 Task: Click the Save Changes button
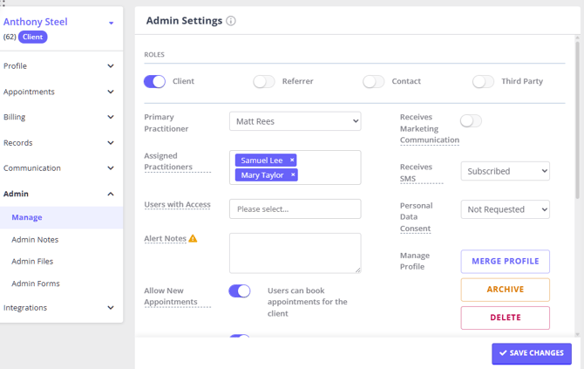coord(532,353)
